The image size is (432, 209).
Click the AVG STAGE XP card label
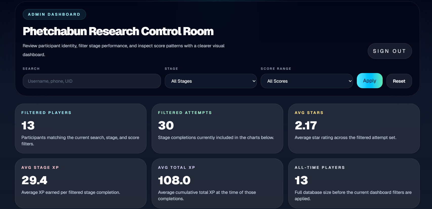(x=40, y=168)
